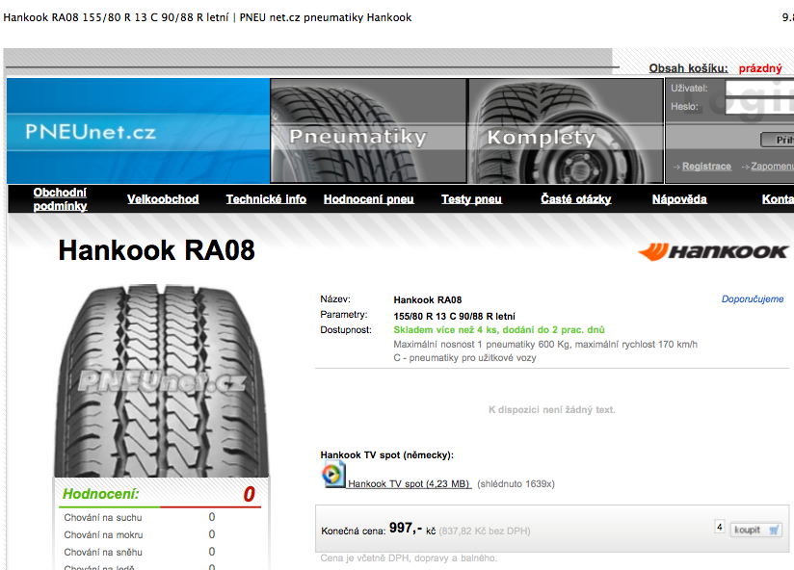Click the koupit buy button
The width and height of the screenshot is (794, 570).
pyautogui.click(x=755, y=530)
